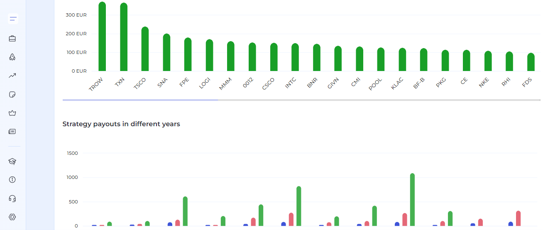Open the headset support icon

click(x=12, y=198)
